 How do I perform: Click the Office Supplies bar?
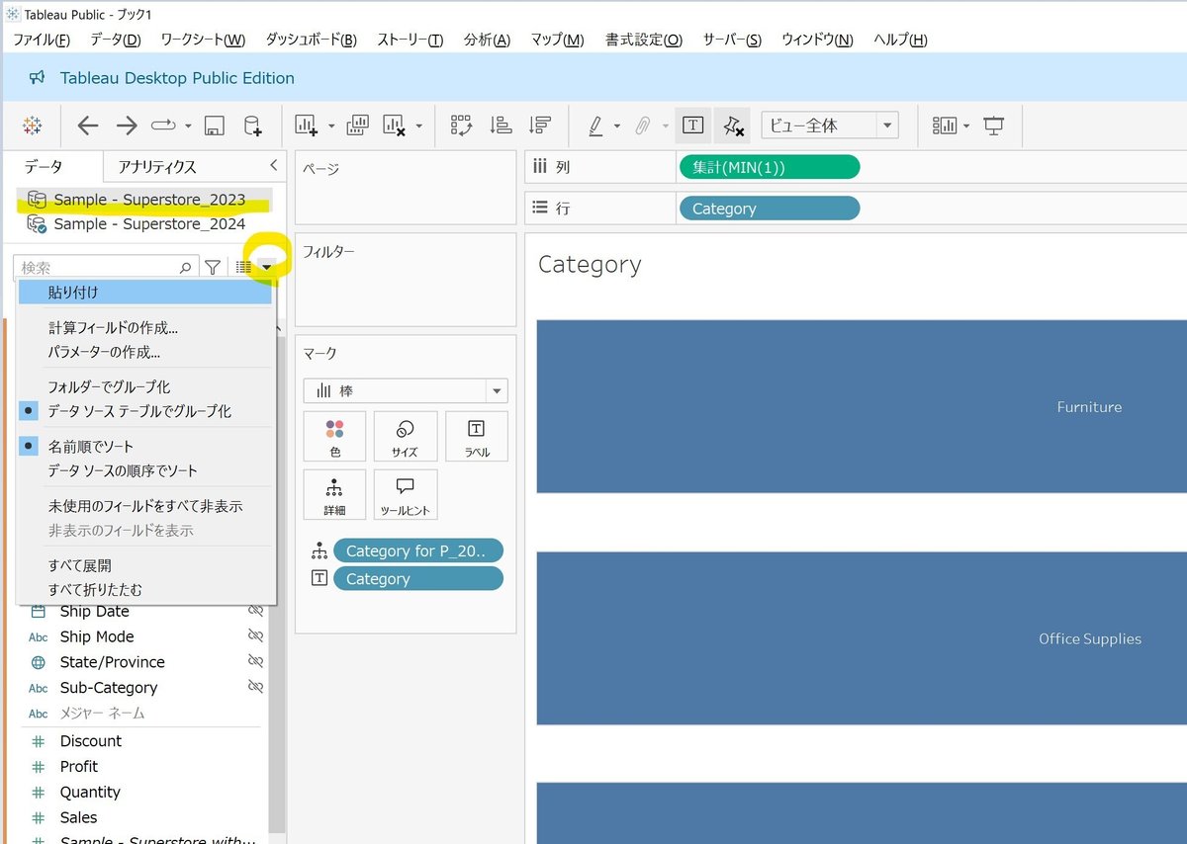tap(862, 638)
